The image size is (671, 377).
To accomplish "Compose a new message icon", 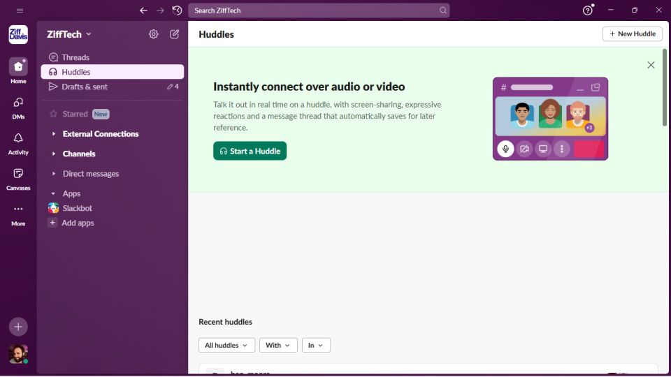I will (174, 34).
